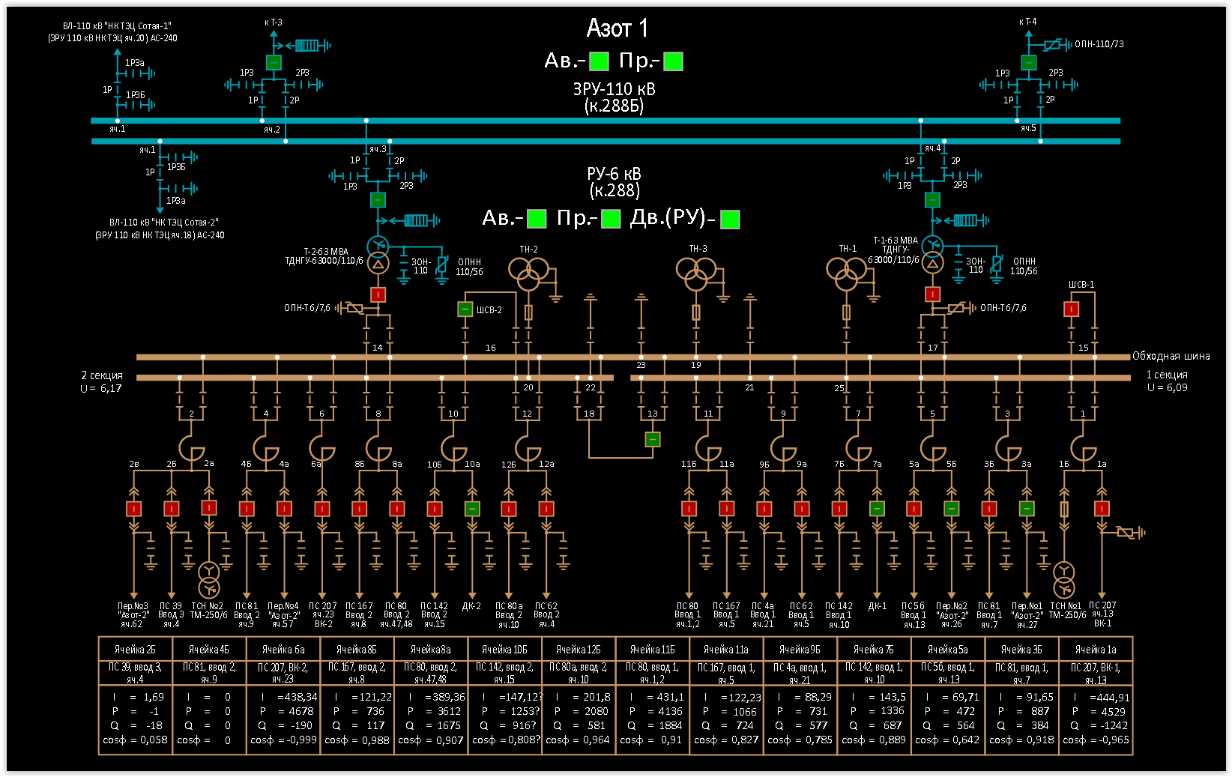
Task: Select the Ячейка 2Б table column header
Action: 135,650
